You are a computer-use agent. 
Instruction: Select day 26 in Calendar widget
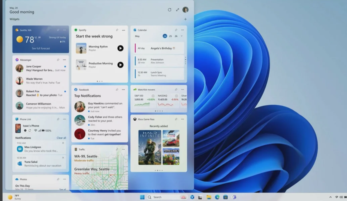pos(176,36)
